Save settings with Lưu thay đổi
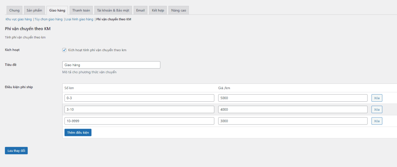397x167 pixels. pos(16,151)
